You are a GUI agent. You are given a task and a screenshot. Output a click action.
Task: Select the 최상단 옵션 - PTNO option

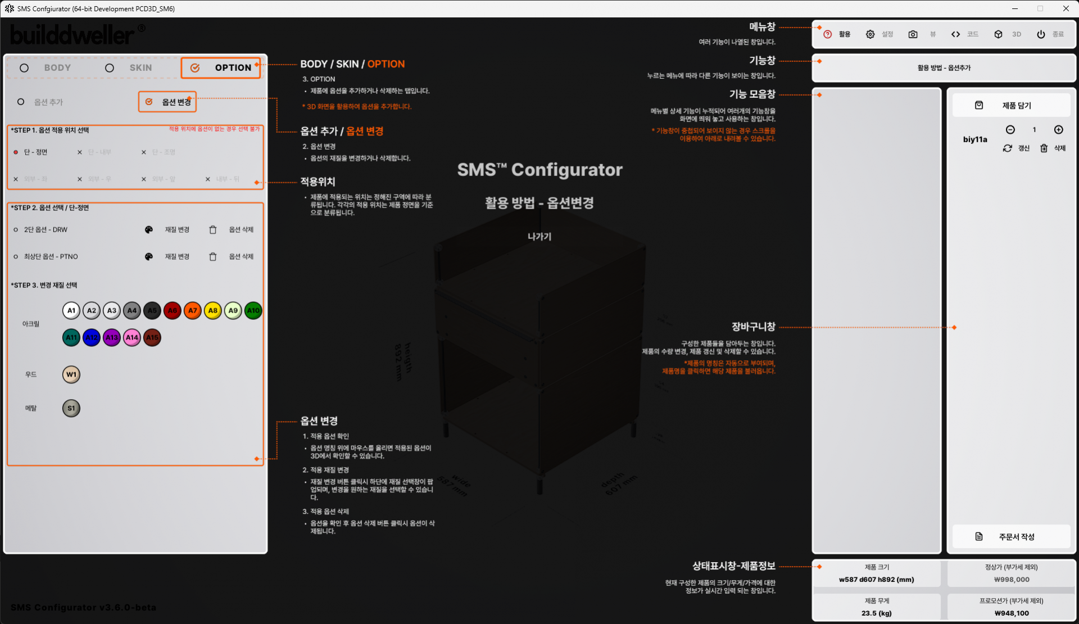pos(46,257)
